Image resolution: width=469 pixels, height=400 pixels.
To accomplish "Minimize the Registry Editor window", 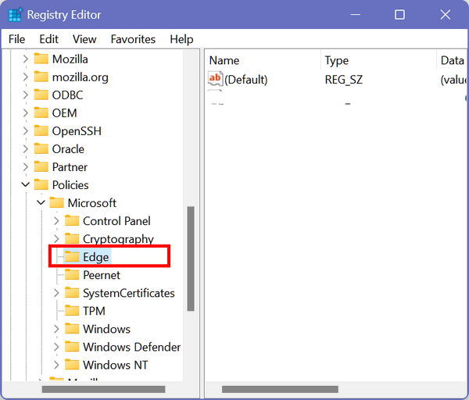I will pos(356,14).
